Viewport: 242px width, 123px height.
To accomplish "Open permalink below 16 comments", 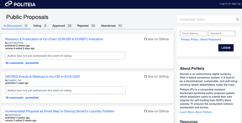I will [x=32, y=98].
